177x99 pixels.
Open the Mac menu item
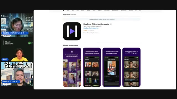(73, 11)
